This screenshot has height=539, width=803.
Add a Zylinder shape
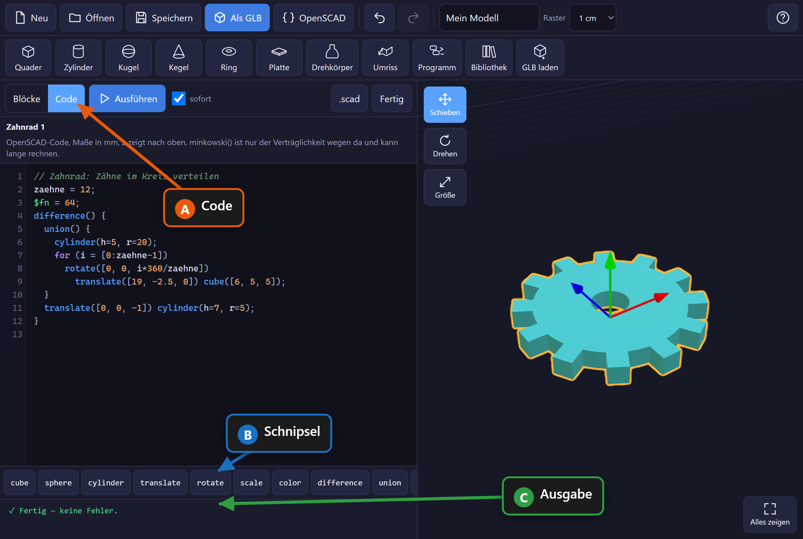coord(78,58)
